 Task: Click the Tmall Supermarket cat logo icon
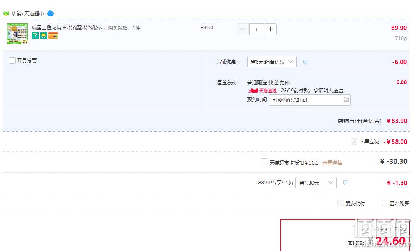6,13
